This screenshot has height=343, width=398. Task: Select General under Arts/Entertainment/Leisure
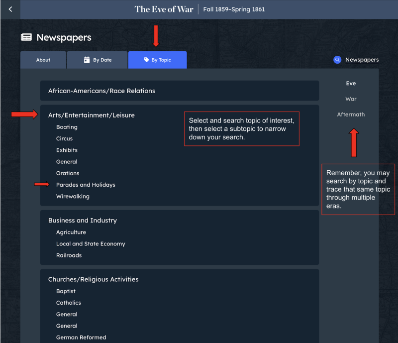point(67,162)
